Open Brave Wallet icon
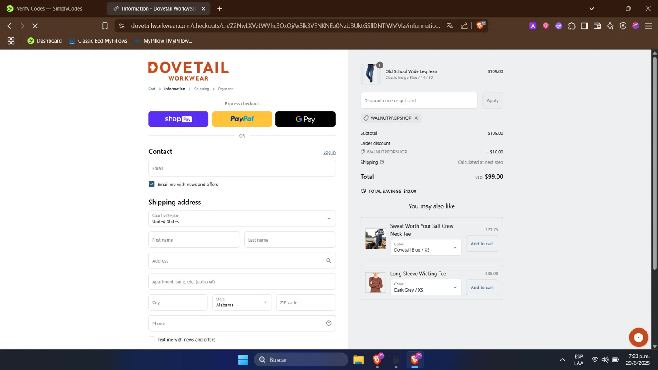658x370 pixels. pos(597,26)
